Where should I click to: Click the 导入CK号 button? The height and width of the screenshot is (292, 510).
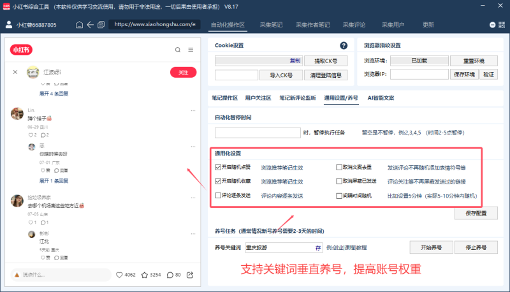[281, 75]
